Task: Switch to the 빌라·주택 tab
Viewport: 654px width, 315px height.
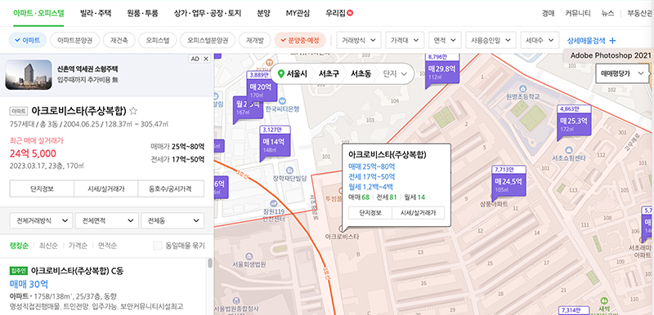Action: 96,13
